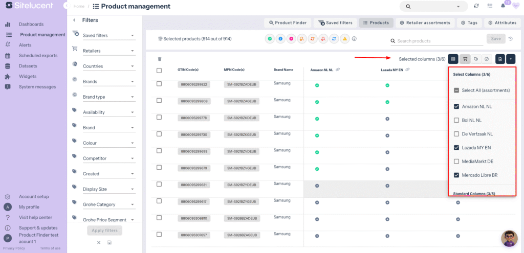Check the Bol NL NL column checkbox
This screenshot has height=253, width=524.
(456, 120)
